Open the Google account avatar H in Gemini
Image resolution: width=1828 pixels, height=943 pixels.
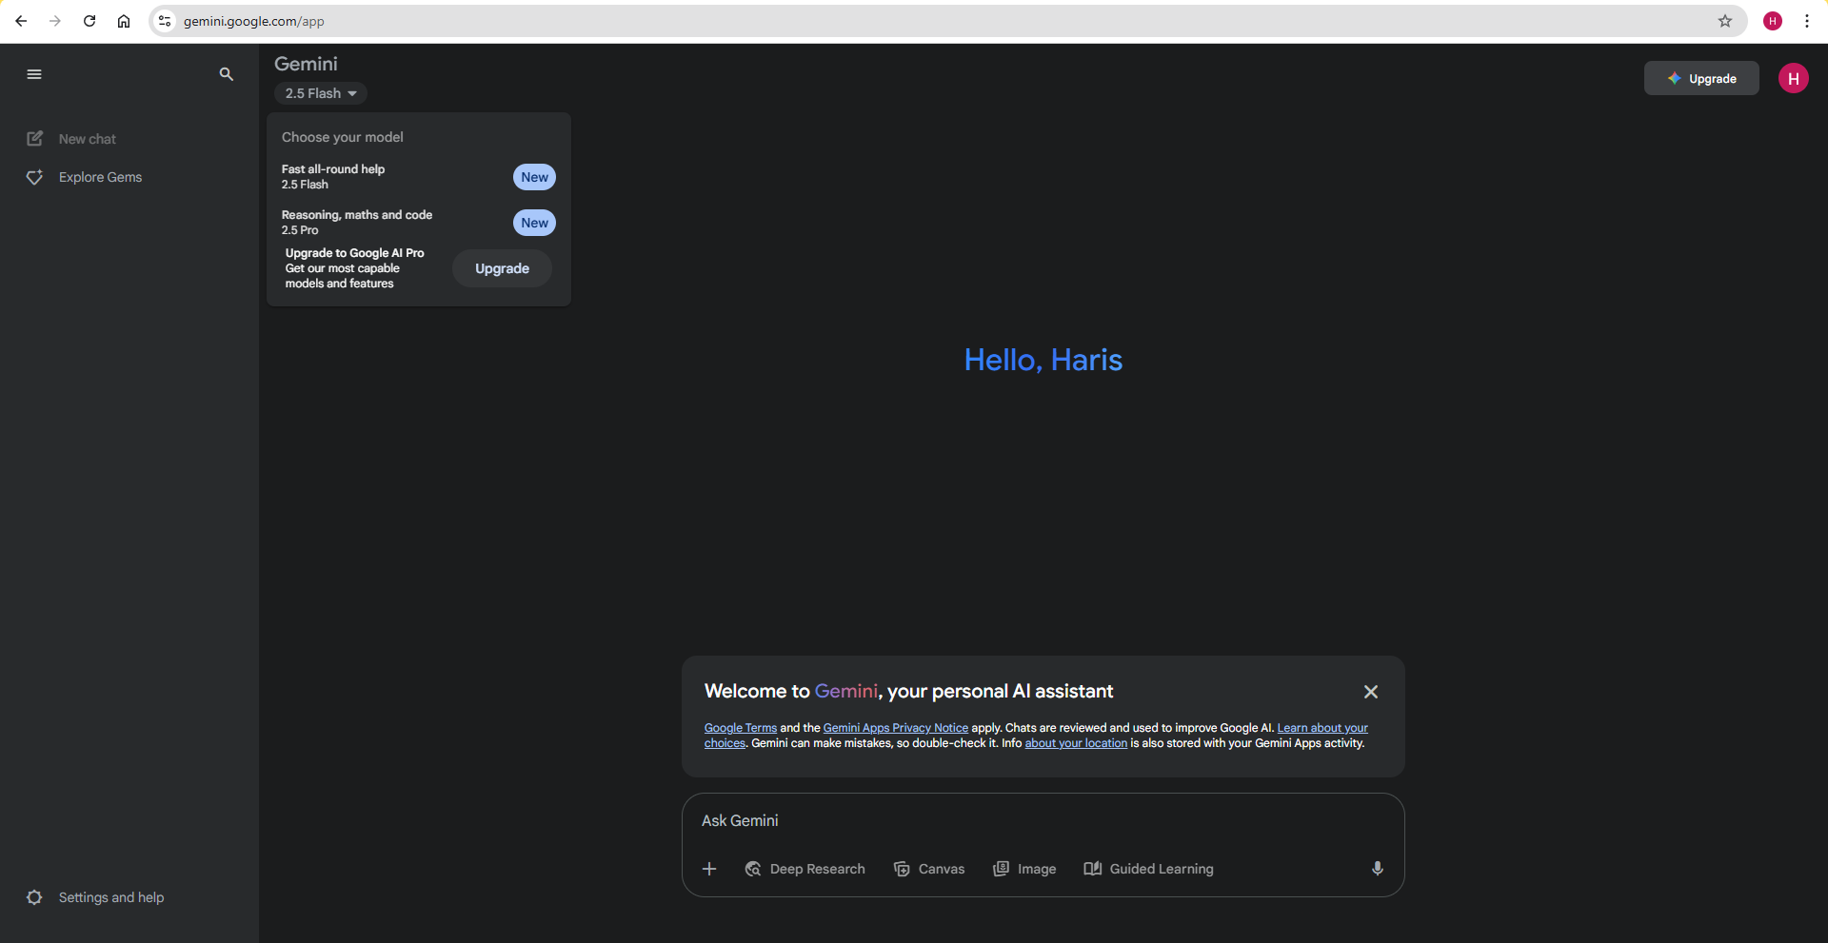coord(1794,78)
